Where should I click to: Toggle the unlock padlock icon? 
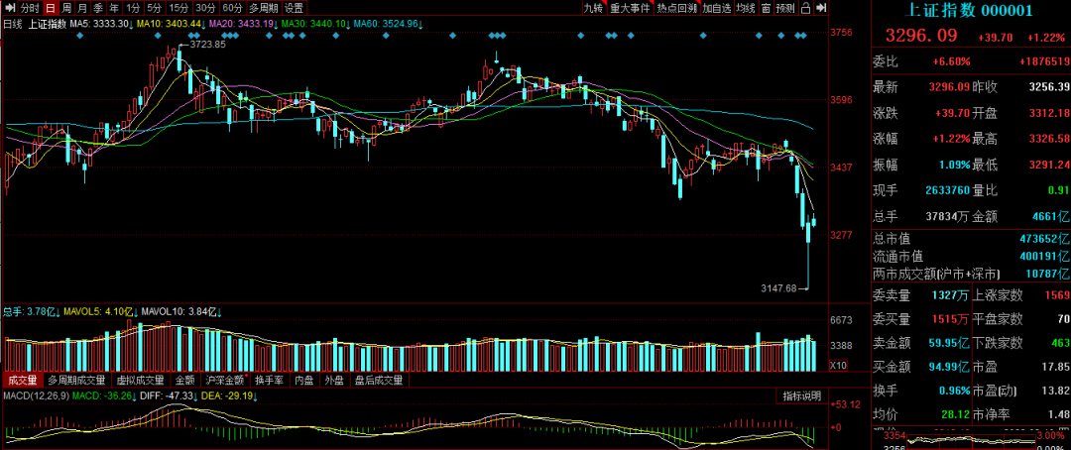tap(806, 8)
